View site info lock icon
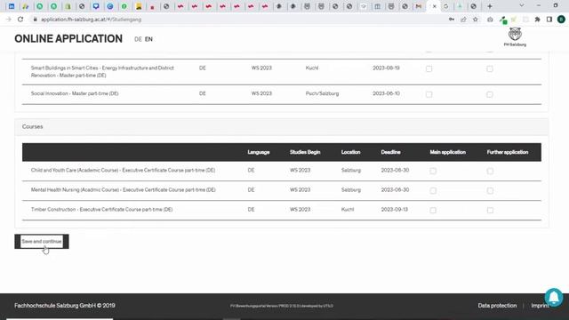Image resolution: width=569 pixels, height=320 pixels. point(35,20)
